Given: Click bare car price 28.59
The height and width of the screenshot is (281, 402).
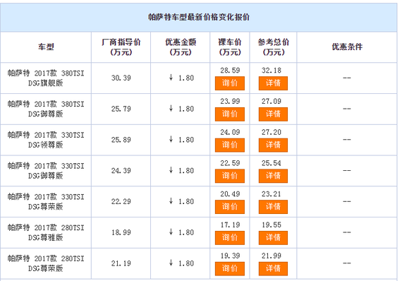Looking at the screenshot, I should point(230,71).
